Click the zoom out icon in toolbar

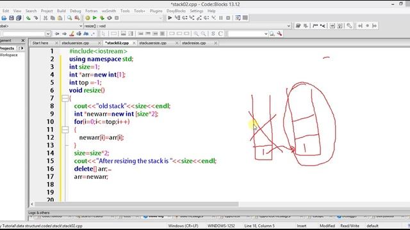pyautogui.click(x=204, y=34)
